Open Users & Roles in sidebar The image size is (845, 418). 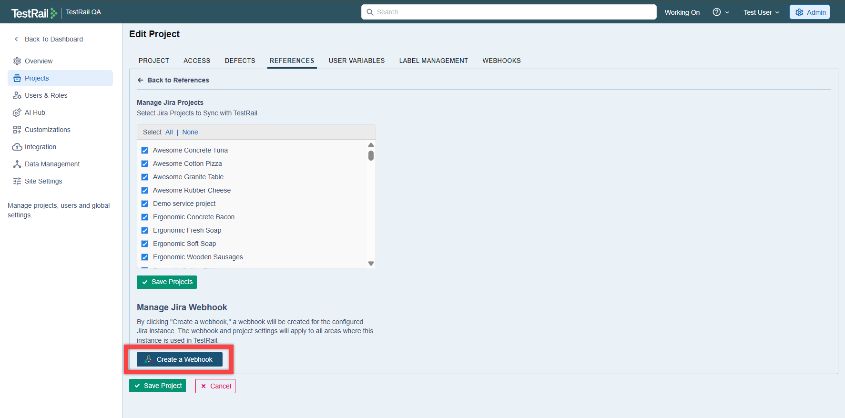coord(60,95)
